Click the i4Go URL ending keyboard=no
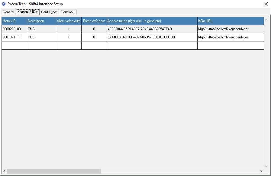Screen dimensions: 271x176 [x=231, y=29]
